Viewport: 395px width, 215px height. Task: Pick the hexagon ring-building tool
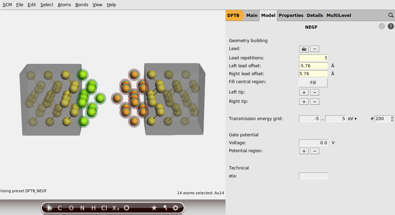(x=126, y=208)
